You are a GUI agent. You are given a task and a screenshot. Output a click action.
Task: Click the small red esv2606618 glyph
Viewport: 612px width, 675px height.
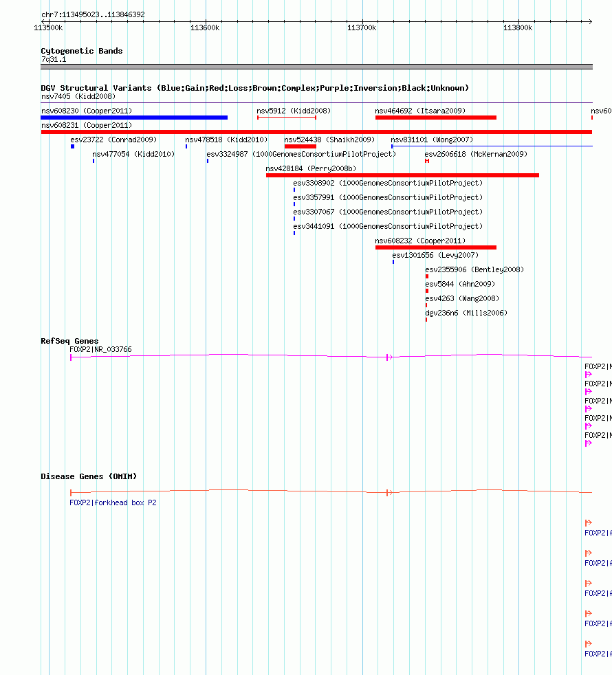tap(427, 161)
